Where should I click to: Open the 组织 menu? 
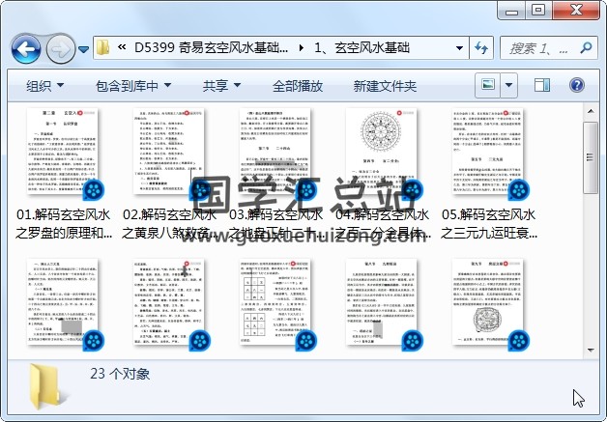(45, 85)
